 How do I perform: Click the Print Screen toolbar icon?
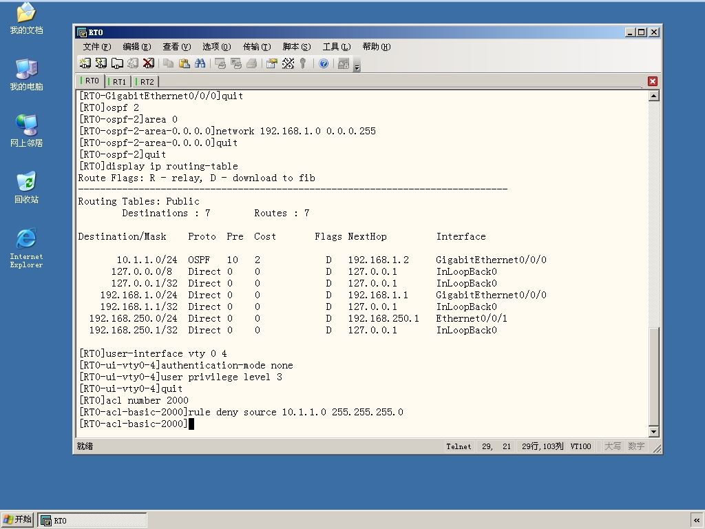click(x=220, y=63)
